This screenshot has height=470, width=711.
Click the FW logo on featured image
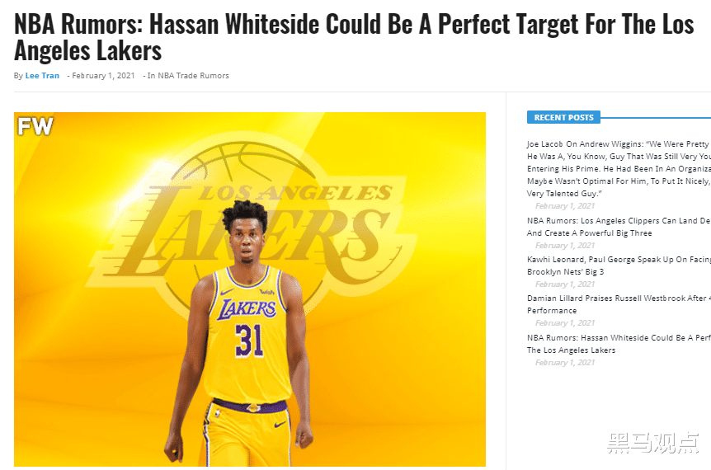coord(35,126)
